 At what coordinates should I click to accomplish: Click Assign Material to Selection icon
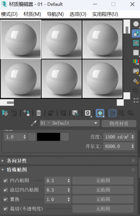(x=26, y=113)
